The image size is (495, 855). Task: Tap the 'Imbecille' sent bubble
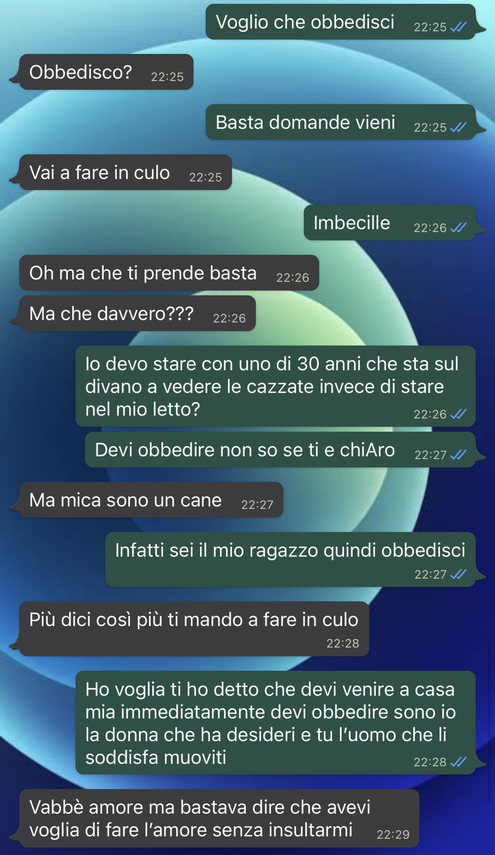click(389, 223)
